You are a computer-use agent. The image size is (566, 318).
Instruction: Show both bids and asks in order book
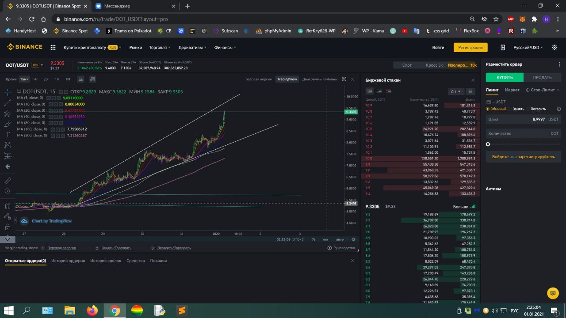[369, 91]
